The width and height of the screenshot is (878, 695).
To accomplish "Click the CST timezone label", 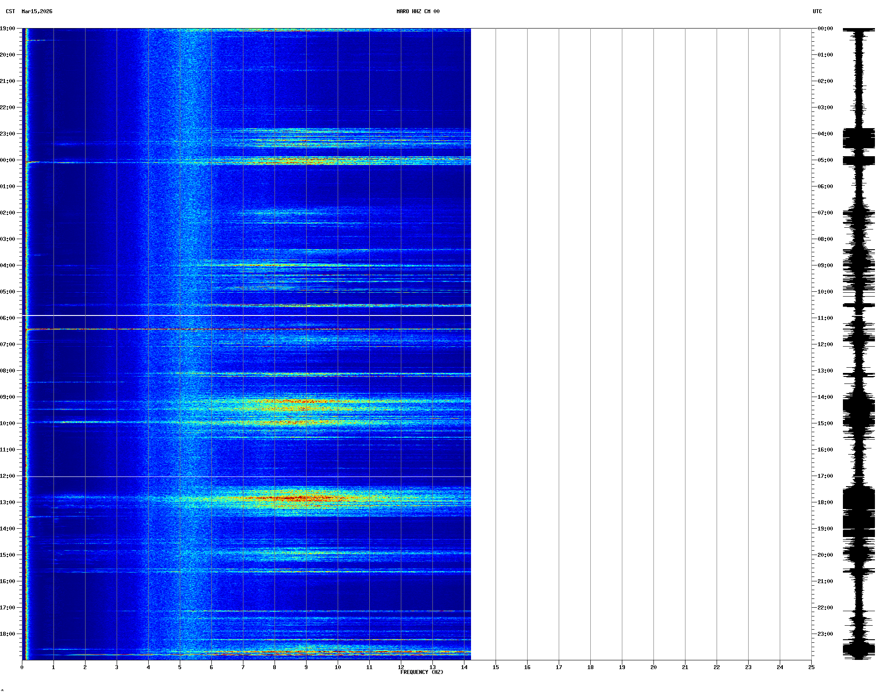I will coord(10,11).
